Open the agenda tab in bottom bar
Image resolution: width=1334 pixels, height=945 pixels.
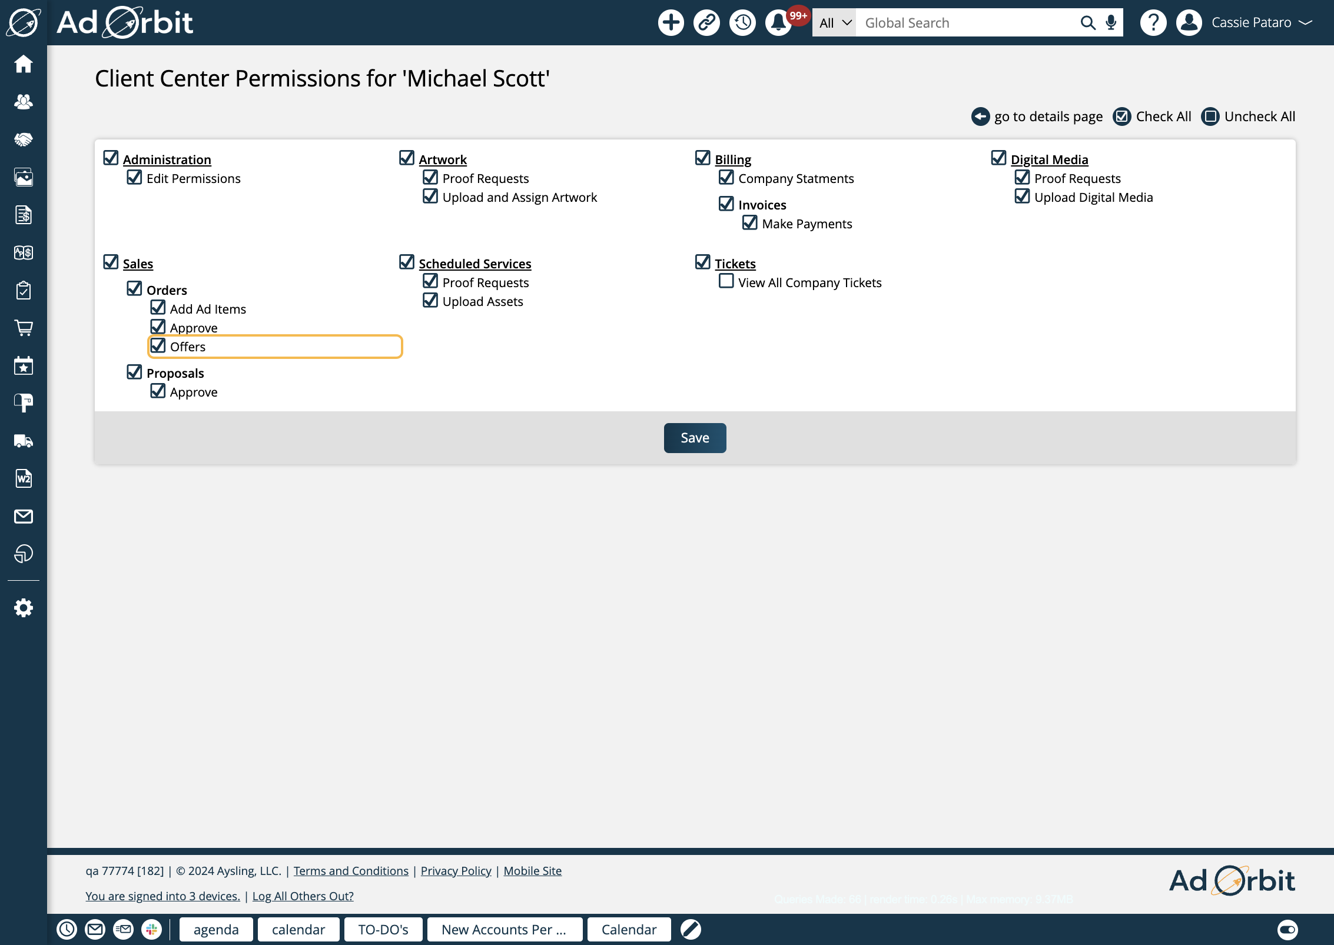pos(216,929)
